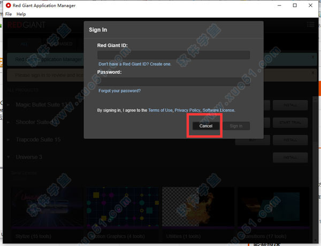Expand the Trapcode Suite 15 row
321x246 pixels.
click(9, 140)
